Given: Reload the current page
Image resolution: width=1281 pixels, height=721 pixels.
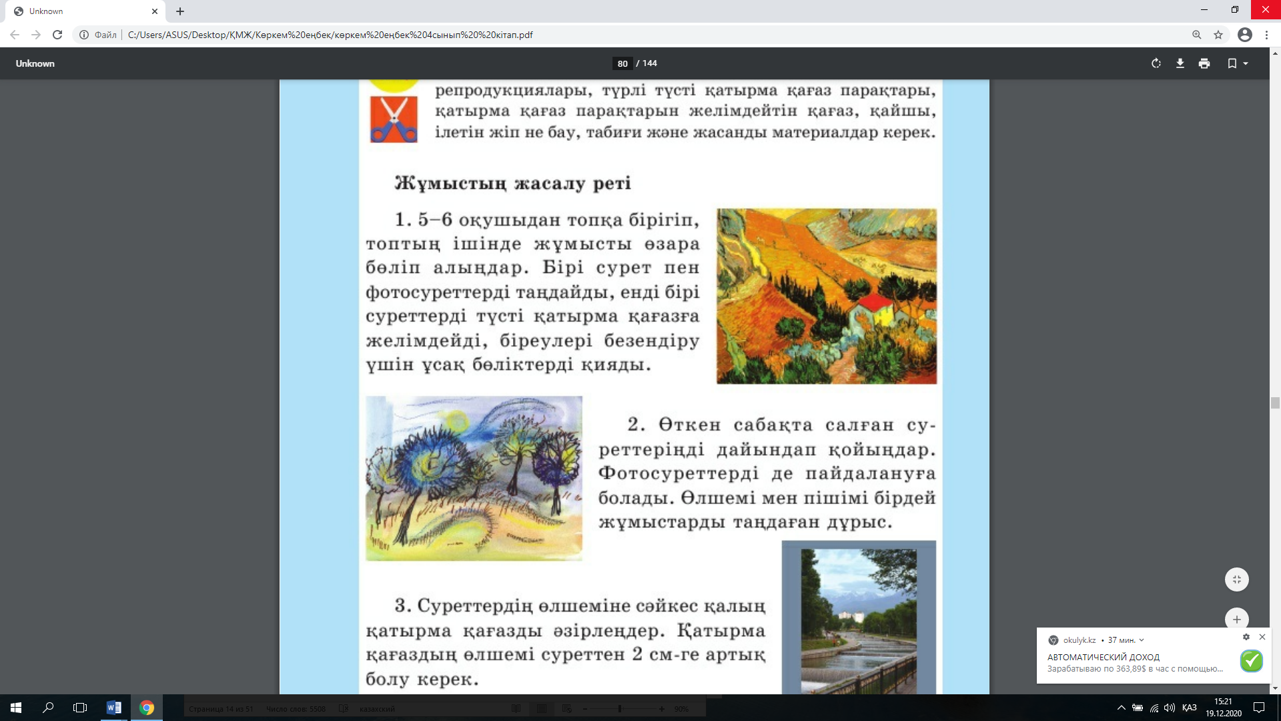Looking at the screenshot, I should pyautogui.click(x=57, y=35).
